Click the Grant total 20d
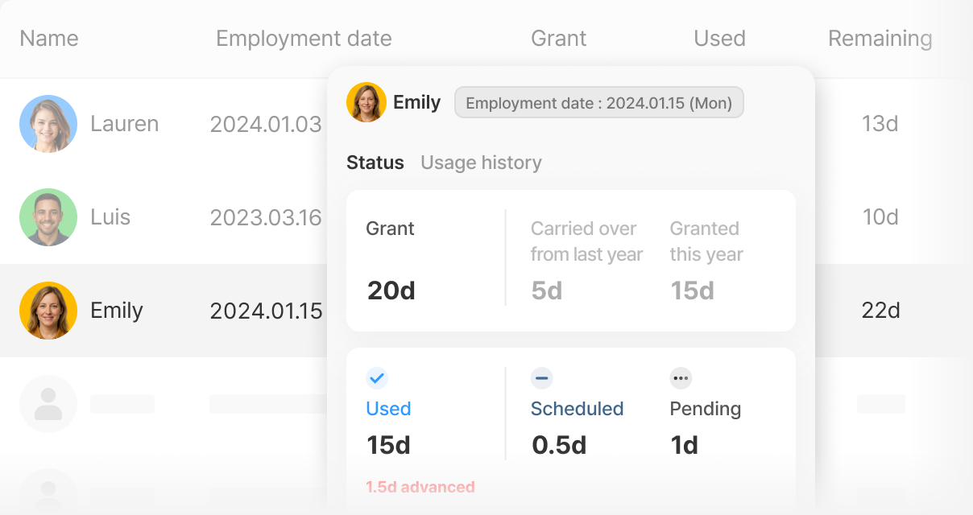The width and height of the screenshot is (973, 515). coord(391,290)
